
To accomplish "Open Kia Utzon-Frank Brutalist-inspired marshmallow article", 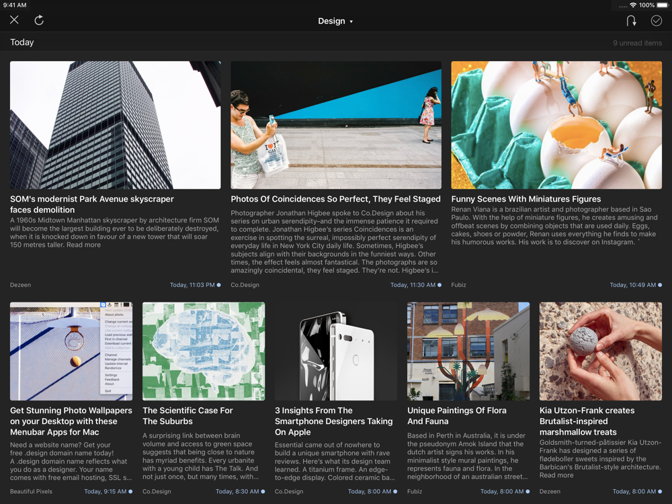I will point(587,421).
